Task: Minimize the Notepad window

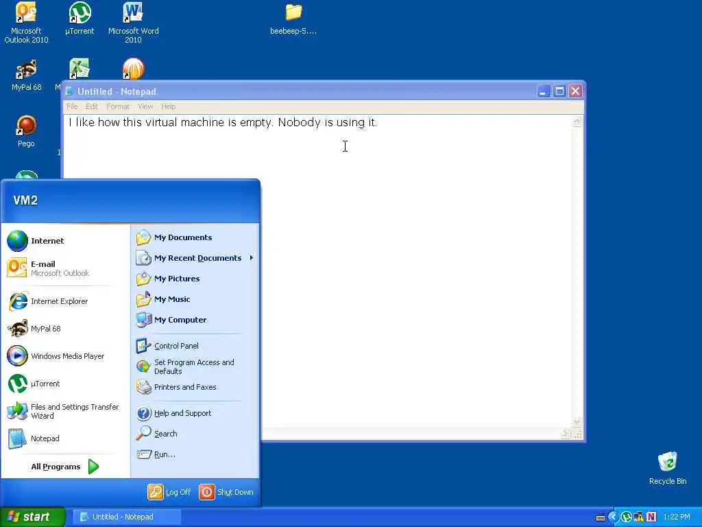Action: [543, 91]
